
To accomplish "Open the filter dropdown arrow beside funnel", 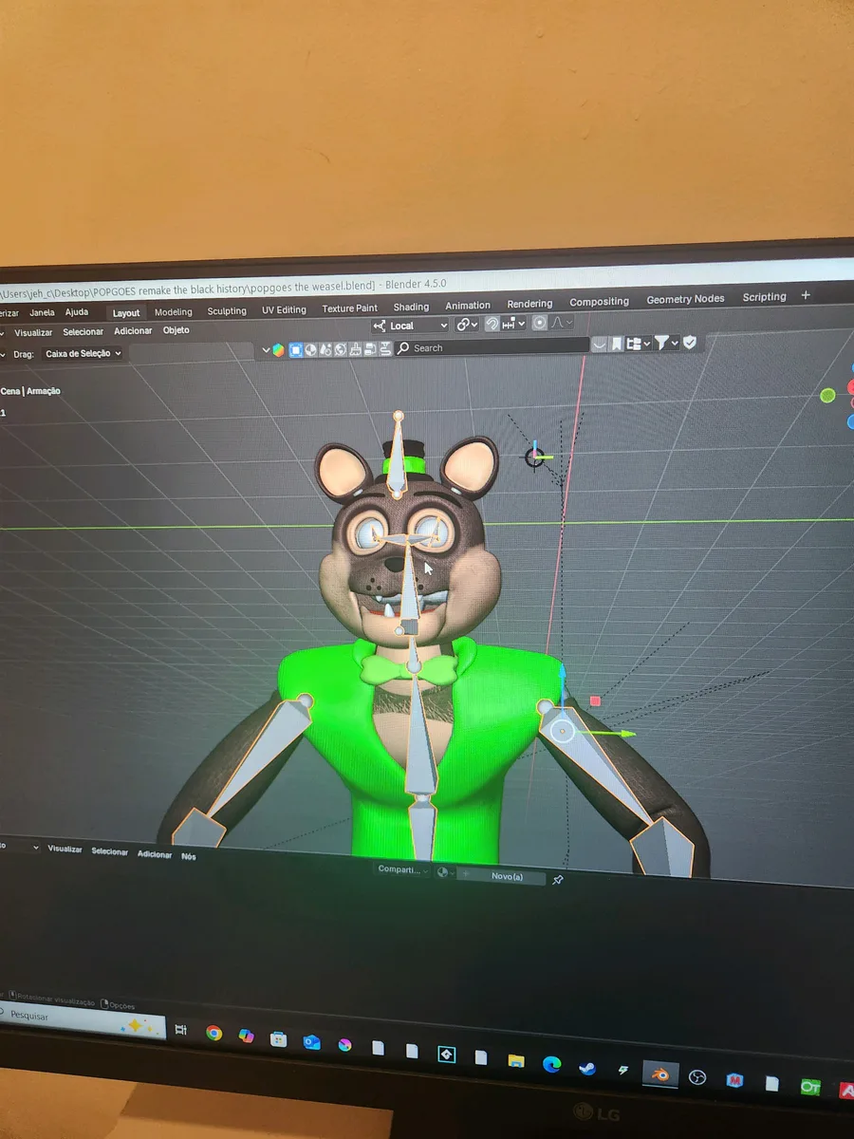I will point(676,343).
